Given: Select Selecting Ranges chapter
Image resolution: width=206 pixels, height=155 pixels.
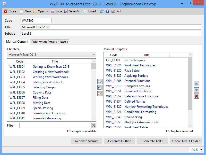Looking at the screenshot, I should (49, 87).
